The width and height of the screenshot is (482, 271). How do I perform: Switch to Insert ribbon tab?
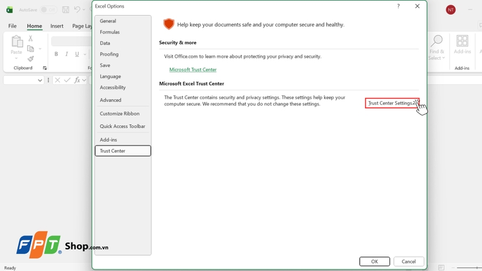pyautogui.click(x=57, y=26)
